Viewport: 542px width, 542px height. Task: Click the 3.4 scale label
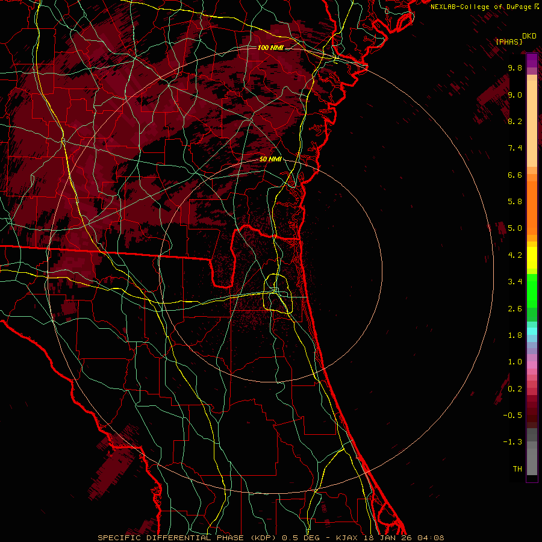coord(515,282)
